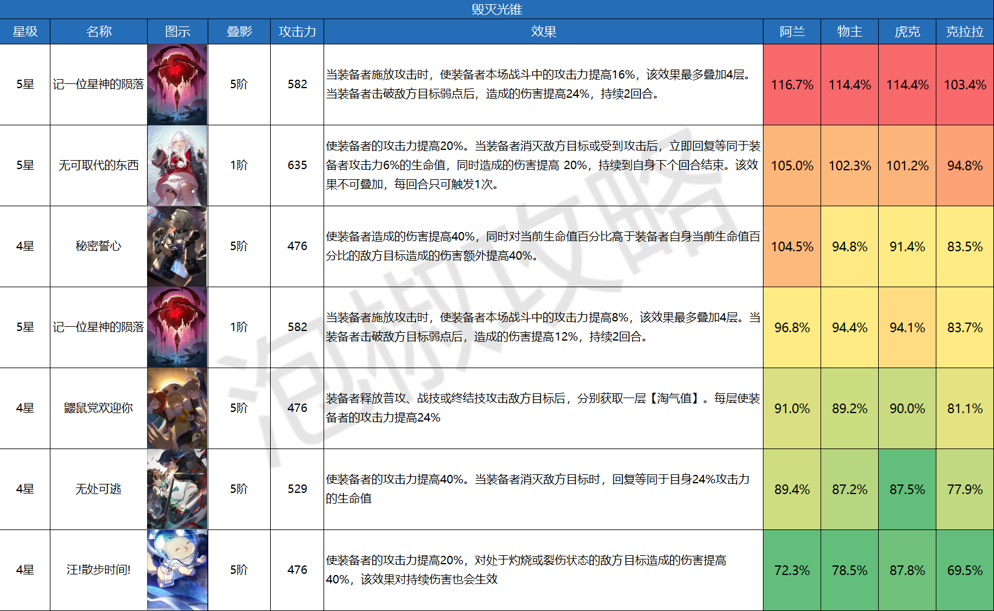The width and height of the screenshot is (994, 611).
Task: Click the 5阶 记一位星神的陨落 thumbnail
Action: click(x=177, y=85)
